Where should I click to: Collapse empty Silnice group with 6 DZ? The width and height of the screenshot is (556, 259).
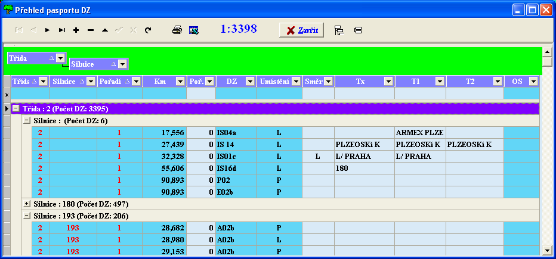point(27,121)
